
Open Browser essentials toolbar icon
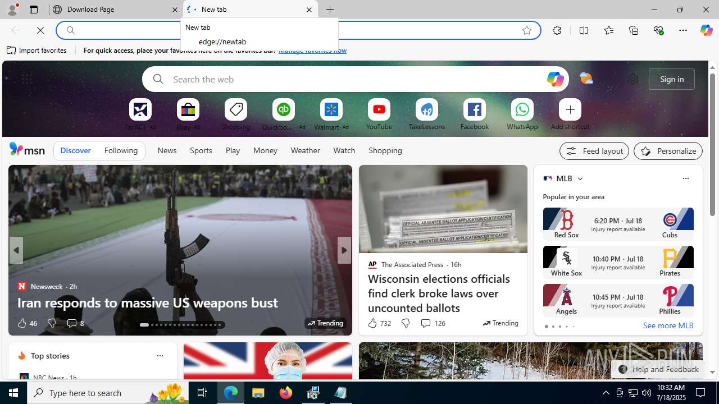click(x=658, y=30)
